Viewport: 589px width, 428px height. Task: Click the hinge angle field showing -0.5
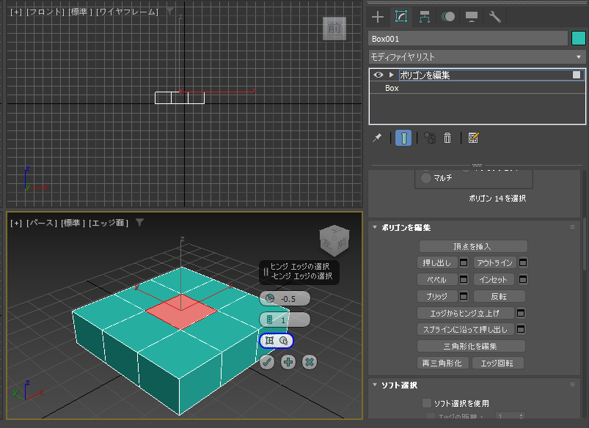coord(285,299)
